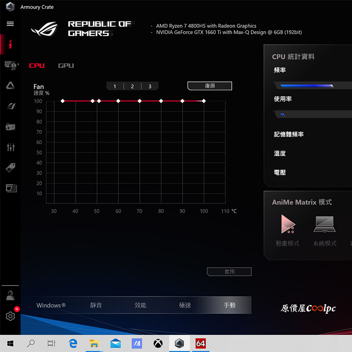Screen dimensions: 352x352
Task: Click fan curve point at 70°C
Action: tap(139, 101)
